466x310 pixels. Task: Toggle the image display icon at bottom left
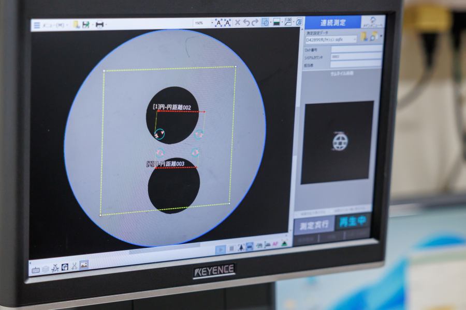[x=83, y=265]
